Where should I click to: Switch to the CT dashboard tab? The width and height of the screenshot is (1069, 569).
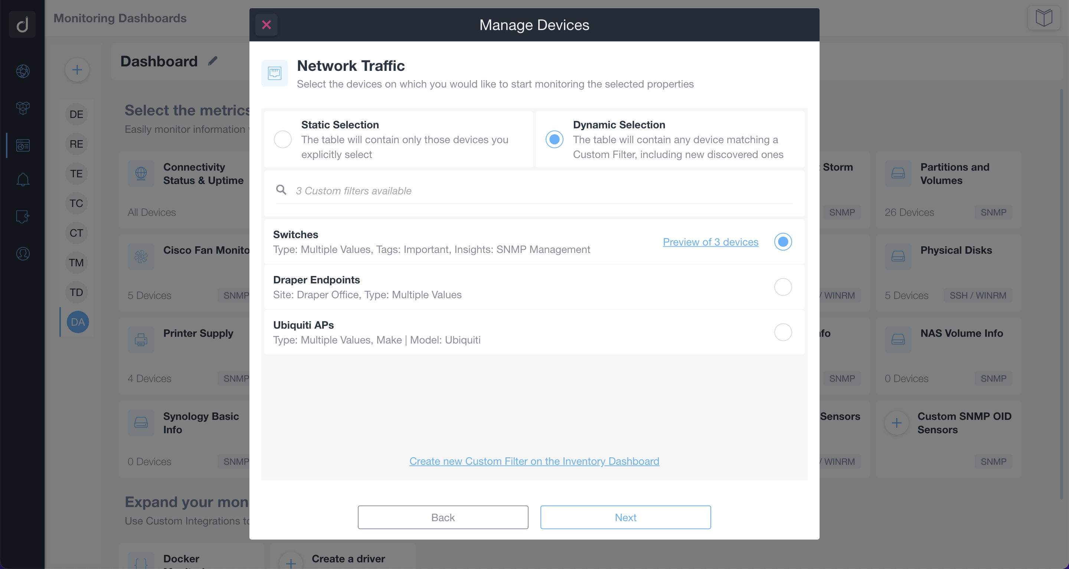click(76, 233)
